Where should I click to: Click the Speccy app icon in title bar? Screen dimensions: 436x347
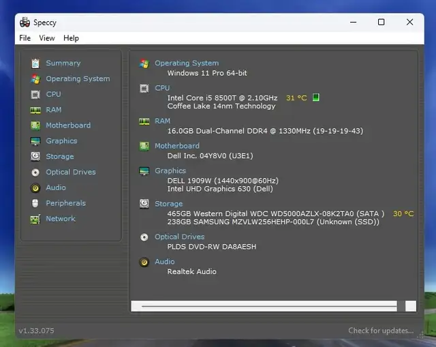25,22
